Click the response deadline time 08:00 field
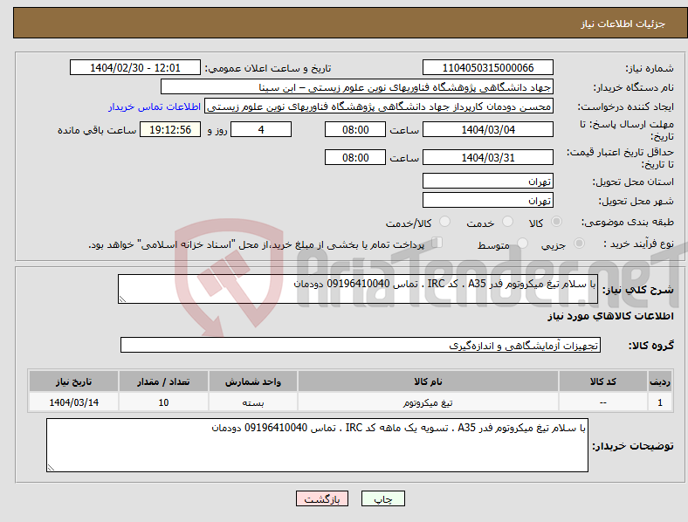This screenshot has width=688, height=522. [x=355, y=129]
